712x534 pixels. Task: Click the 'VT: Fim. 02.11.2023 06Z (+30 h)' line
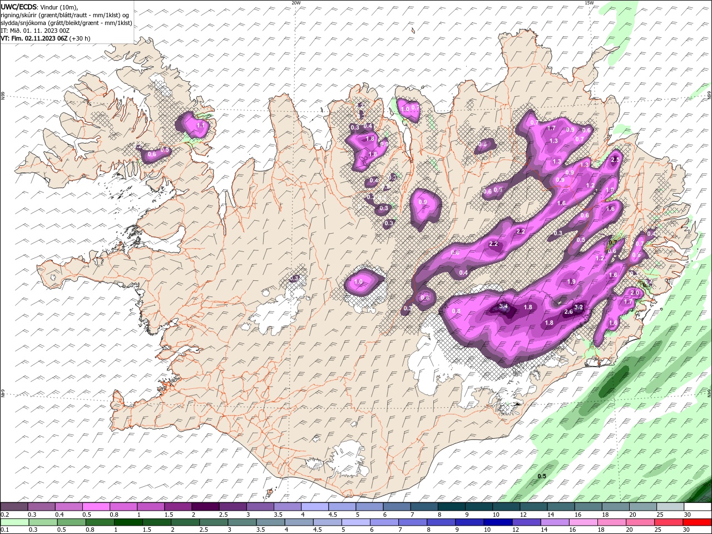click(x=46, y=38)
